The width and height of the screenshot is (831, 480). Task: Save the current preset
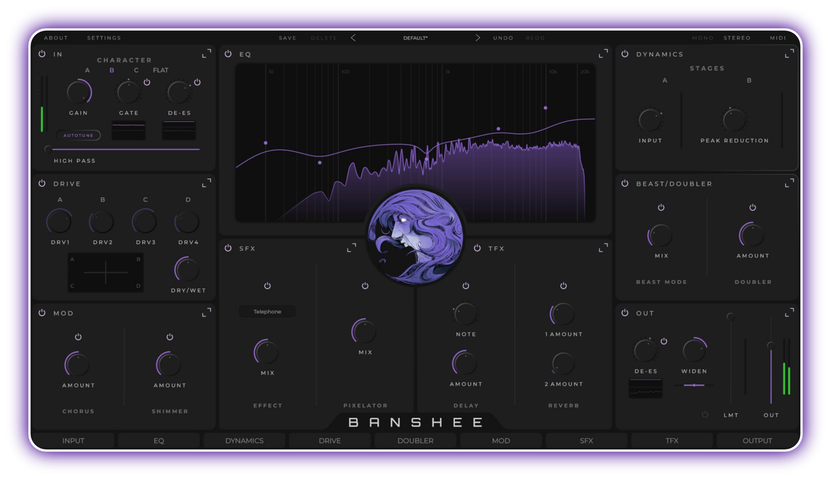click(287, 38)
